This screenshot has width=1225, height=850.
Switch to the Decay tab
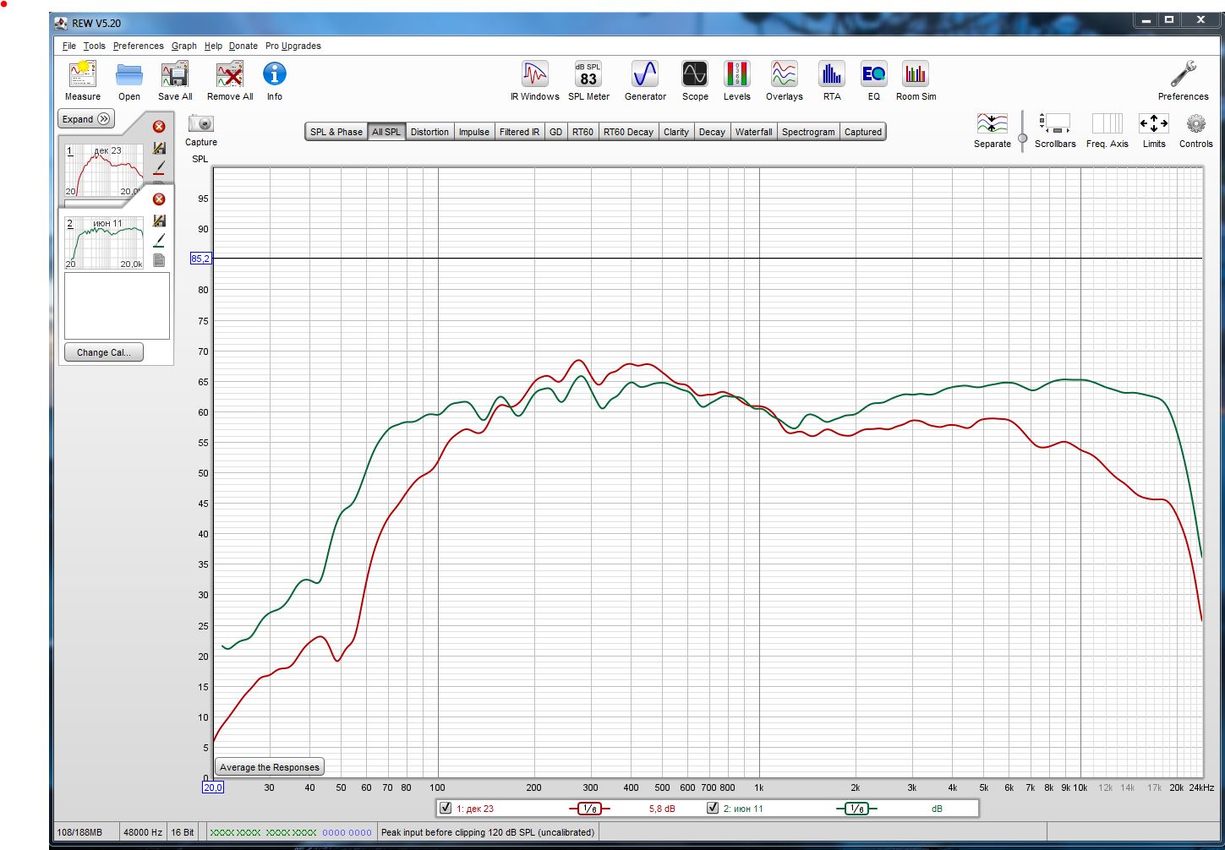pyautogui.click(x=712, y=132)
